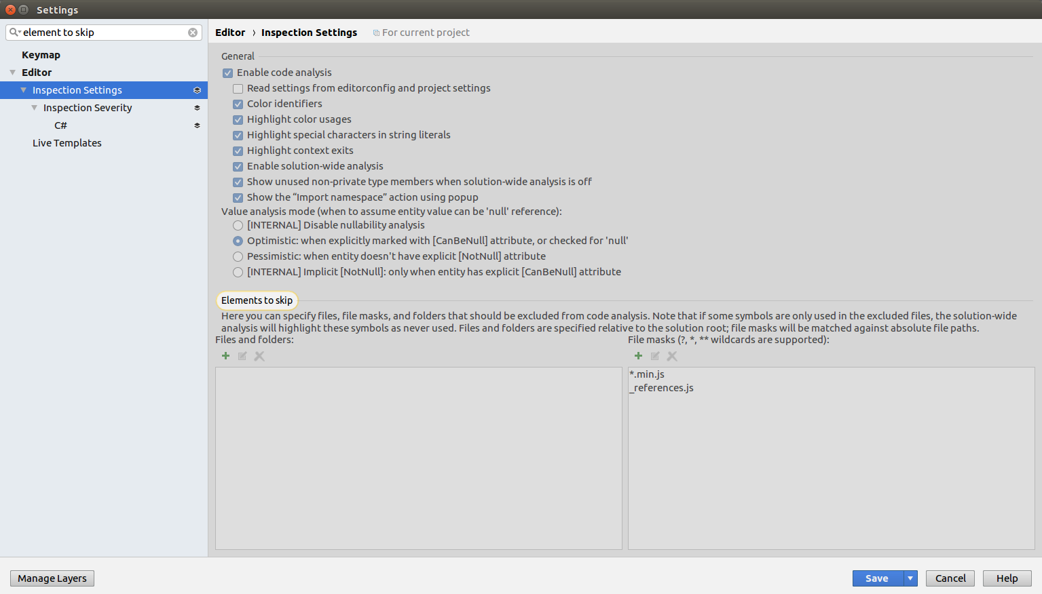Select the *.min.js entry in file masks list
1042x594 pixels.
(646, 374)
